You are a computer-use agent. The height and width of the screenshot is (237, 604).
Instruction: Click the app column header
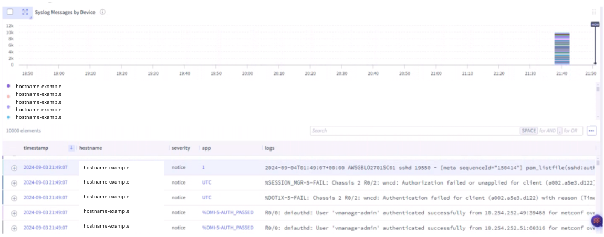pyautogui.click(x=206, y=148)
